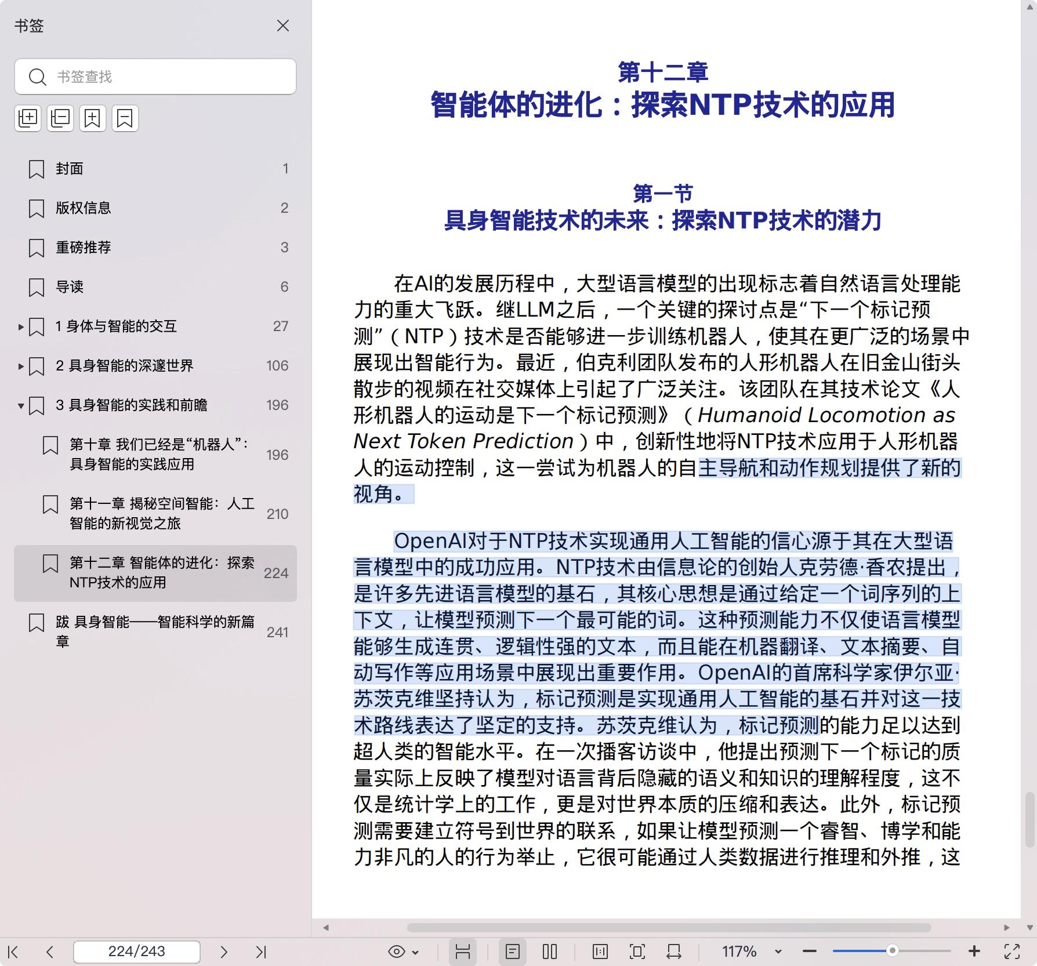Click the bookmark icon beside 封面
This screenshot has height=966, width=1037.
point(37,169)
